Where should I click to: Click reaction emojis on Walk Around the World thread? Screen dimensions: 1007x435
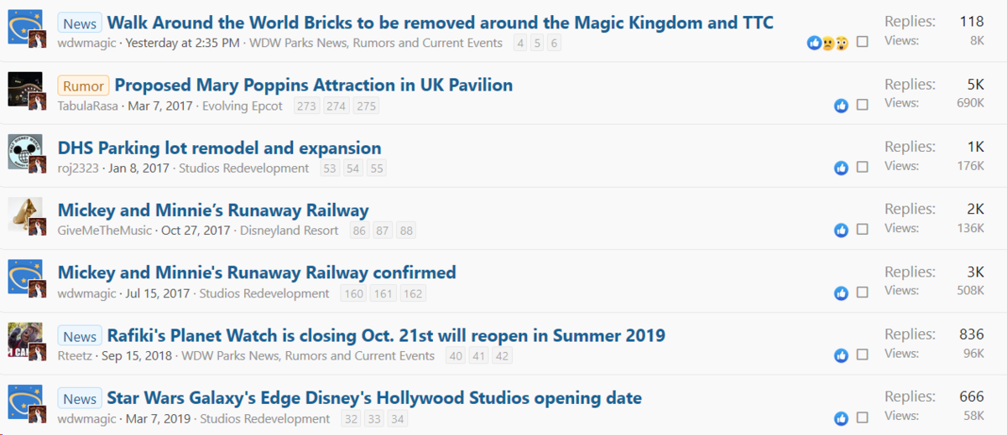[x=827, y=43]
